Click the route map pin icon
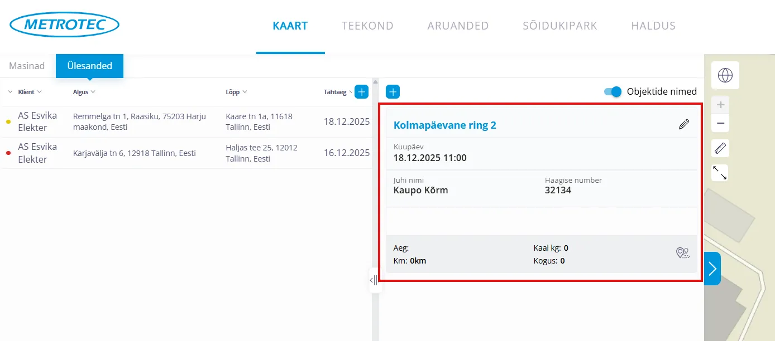 point(682,254)
